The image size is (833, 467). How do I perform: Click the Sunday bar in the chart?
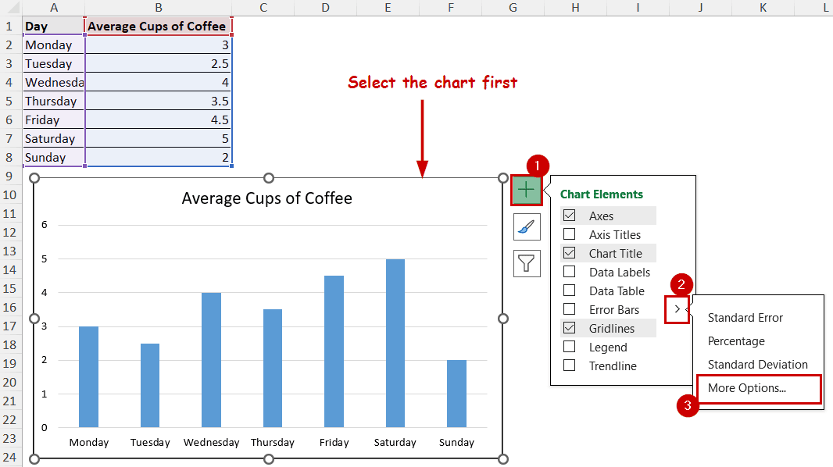(456, 394)
